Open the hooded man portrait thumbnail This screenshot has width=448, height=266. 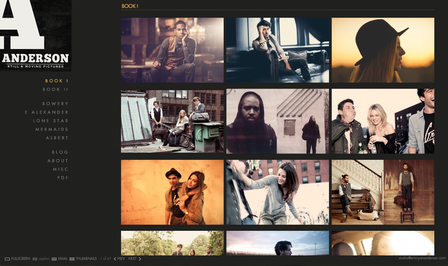[277, 121]
